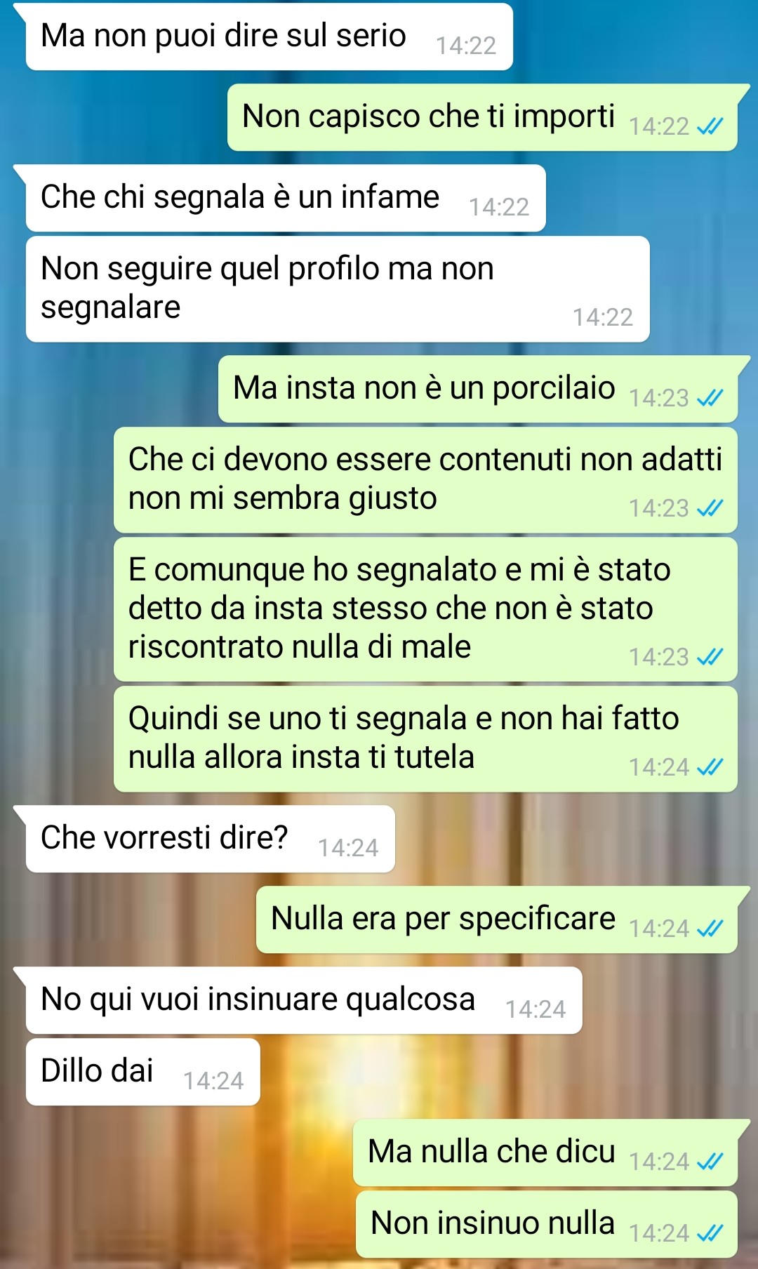Tap the 'Dillo dai' message bubble

coord(143,1072)
